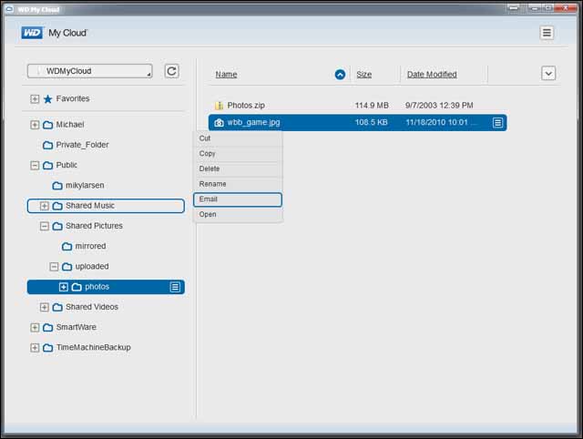Open the column options chevron dropdown
The height and width of the screenshot is (439, 583).
coord(548,73)
